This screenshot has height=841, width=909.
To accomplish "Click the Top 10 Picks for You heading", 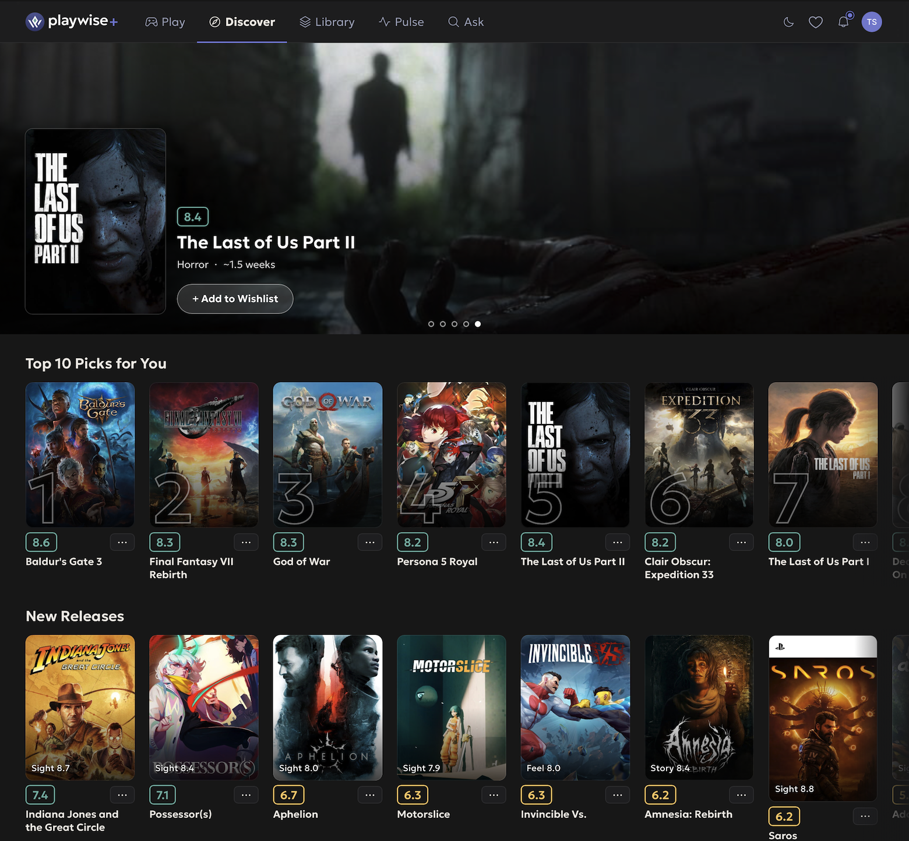I will pyautogui.click(x=96, y=363).
